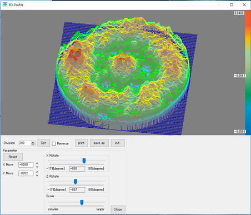Close the 3D-Profile window with X
251x215 pixels.
(244, 5)
